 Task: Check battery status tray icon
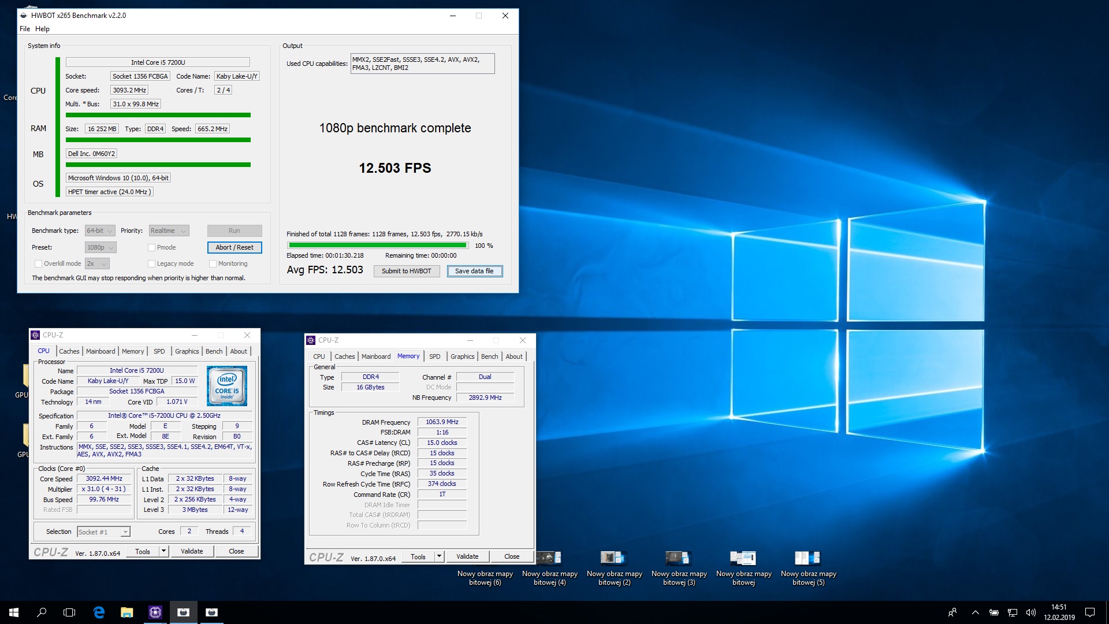point(994,612)
